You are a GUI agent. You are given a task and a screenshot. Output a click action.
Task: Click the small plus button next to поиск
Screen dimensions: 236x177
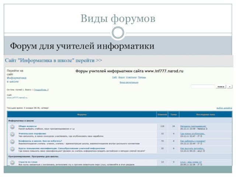[230, 86]
